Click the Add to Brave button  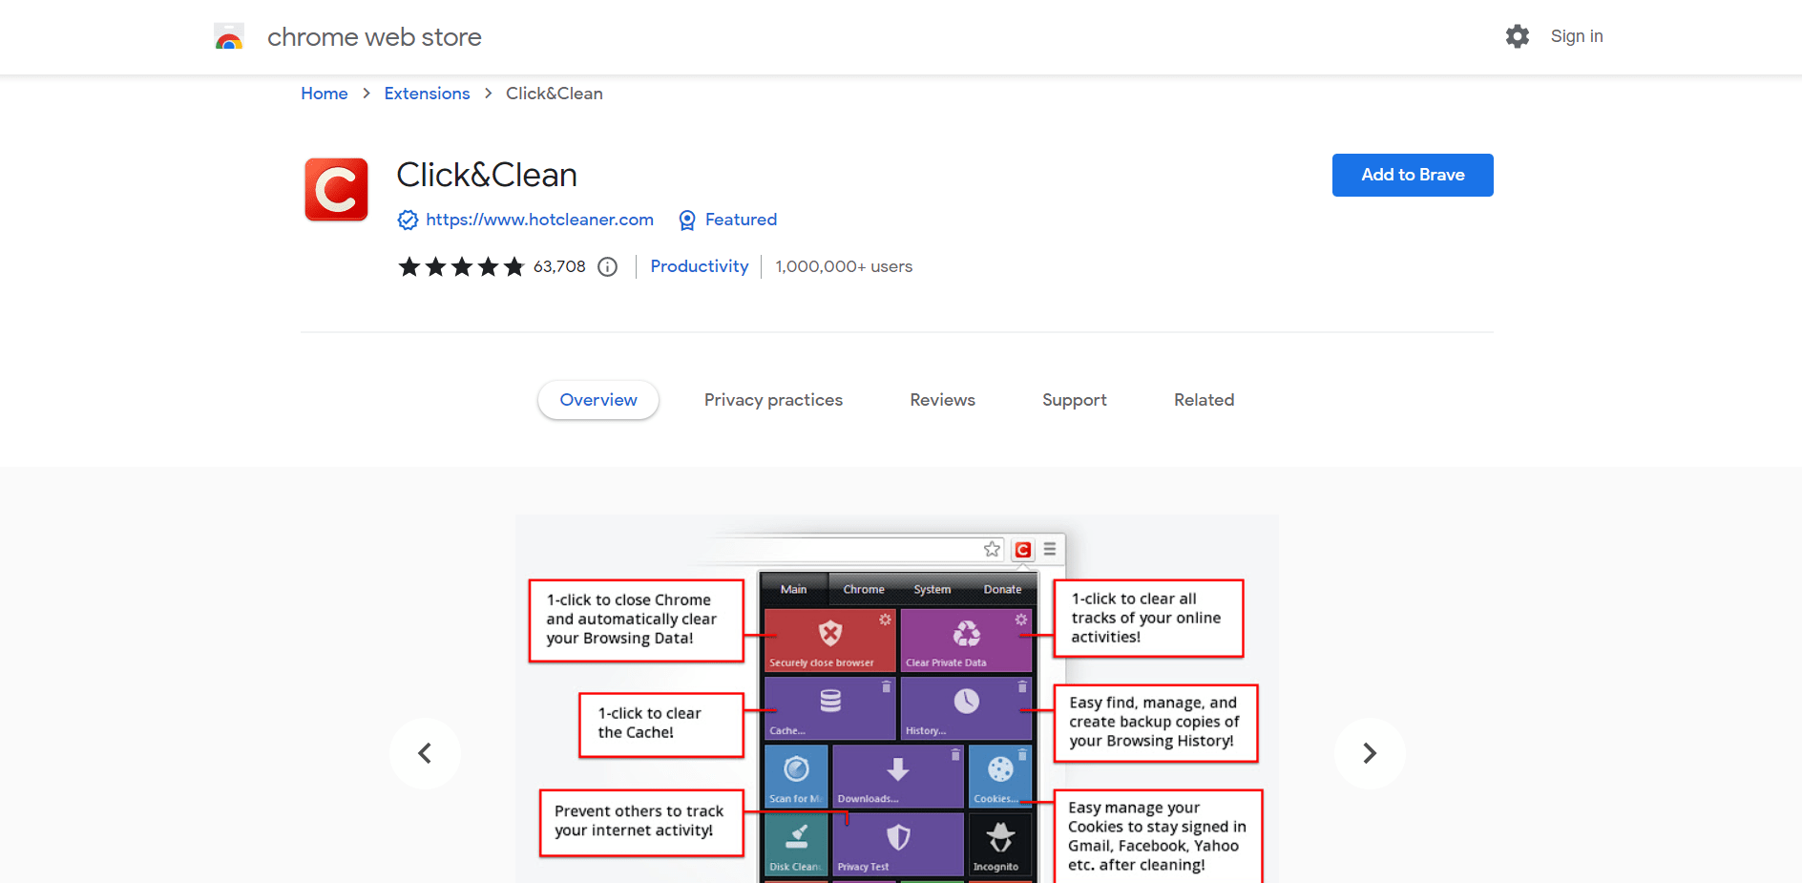pos(1412,175)
